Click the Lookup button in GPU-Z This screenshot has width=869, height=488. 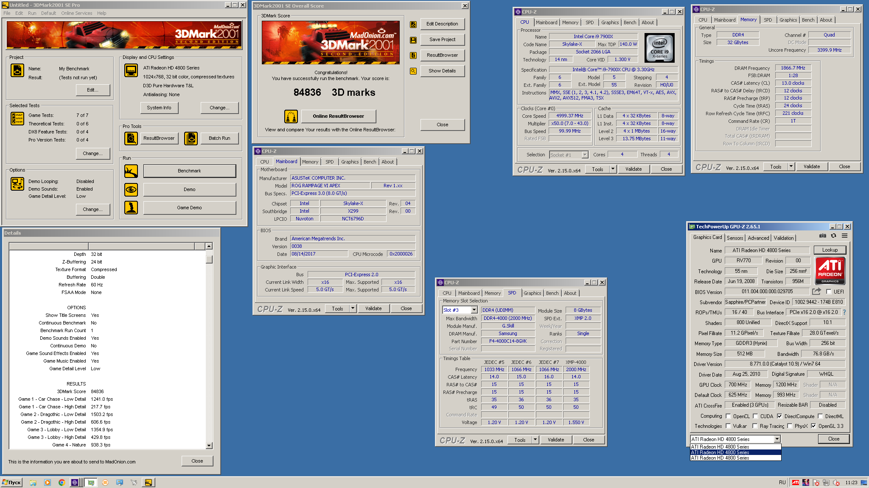(830, 250)
